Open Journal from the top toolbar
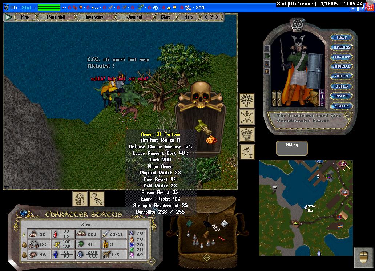This screenshot has width=375, height=271. [134, 17]
